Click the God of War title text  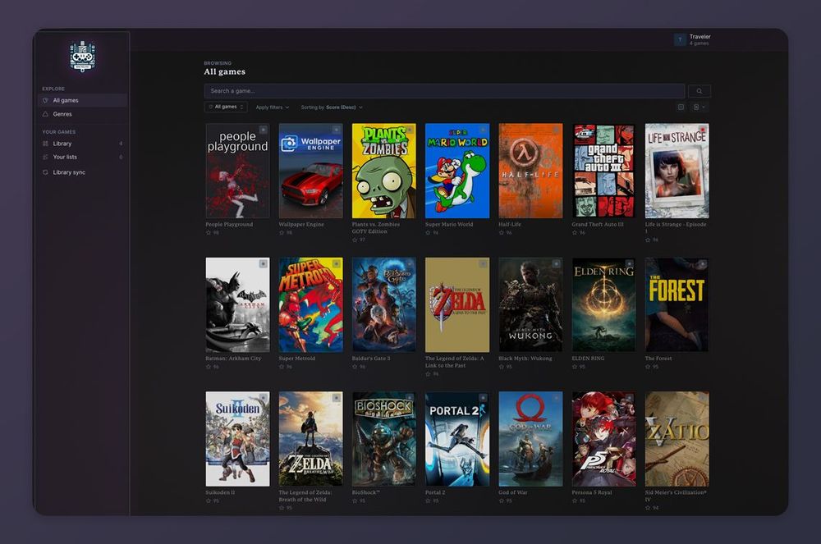[x=512, y=492]
